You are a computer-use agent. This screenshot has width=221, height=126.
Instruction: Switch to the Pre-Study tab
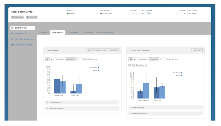click(43, 32)
